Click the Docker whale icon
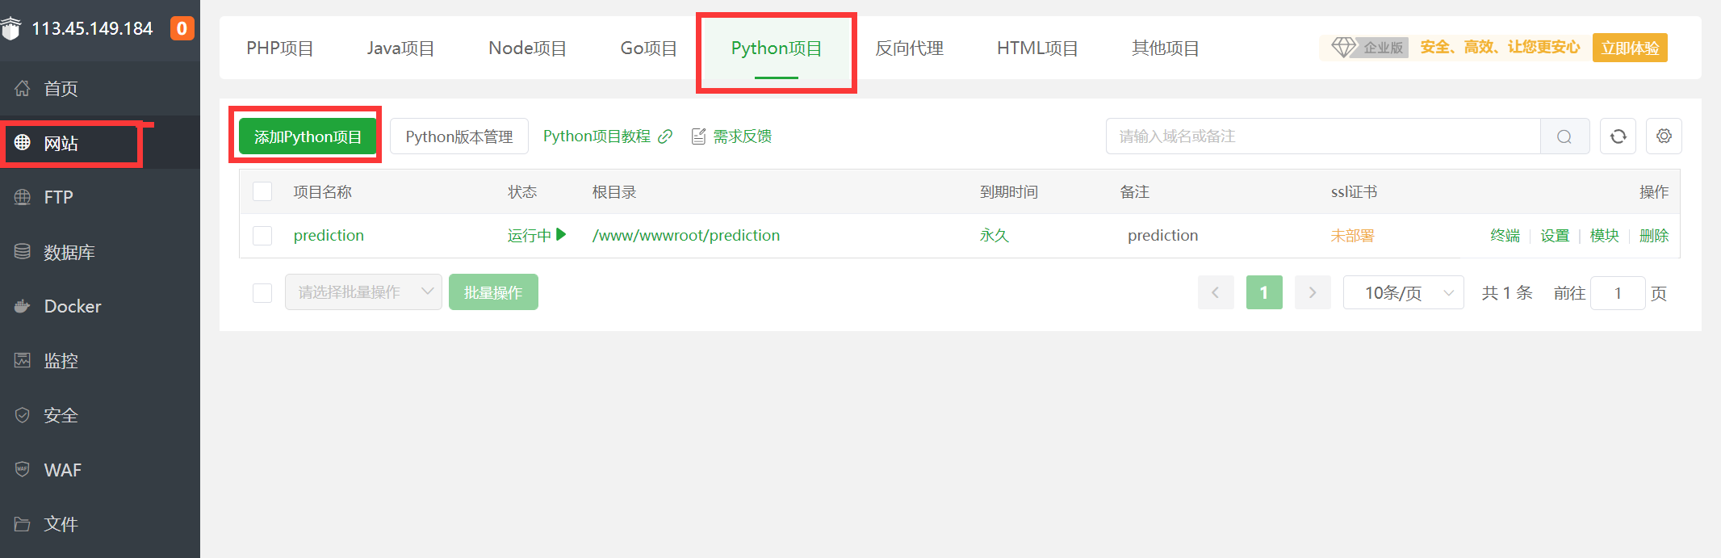The height and width of the screenshot is (558, 1721). [x=23, y=306]
